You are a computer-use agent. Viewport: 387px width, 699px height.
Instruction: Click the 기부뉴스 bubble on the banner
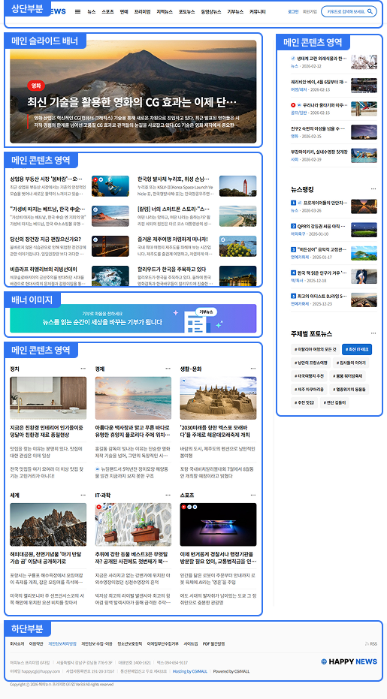pyautogui.click(x=206, y=312)
